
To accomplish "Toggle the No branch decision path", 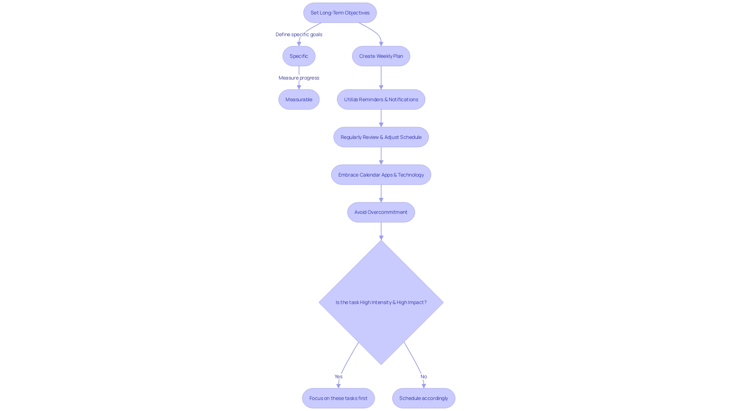I will click(423, 376).
